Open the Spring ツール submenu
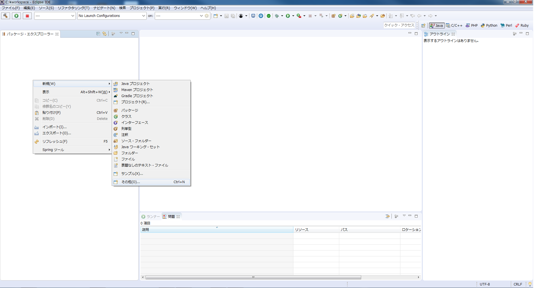This screenshot has width=534, height=288. 72,150
